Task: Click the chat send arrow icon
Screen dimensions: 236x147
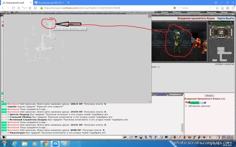Action: tap(125, 137)
